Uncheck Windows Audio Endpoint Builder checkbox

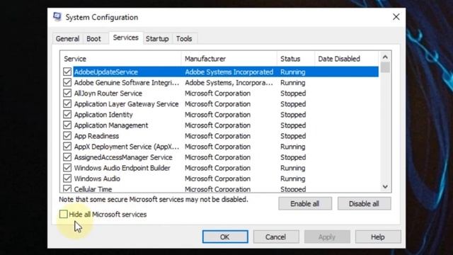click(x=67, y=168)
